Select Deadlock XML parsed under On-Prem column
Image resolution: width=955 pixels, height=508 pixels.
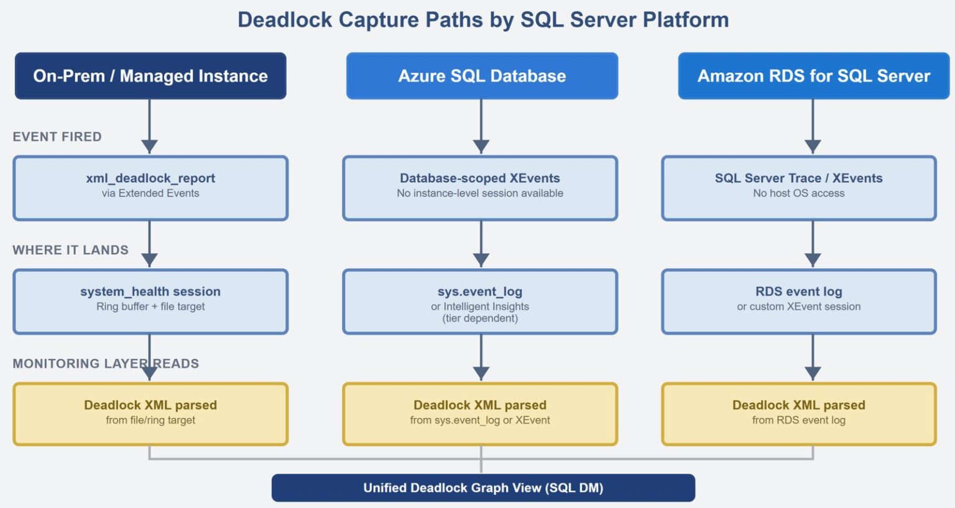click(x=150, y=412)
